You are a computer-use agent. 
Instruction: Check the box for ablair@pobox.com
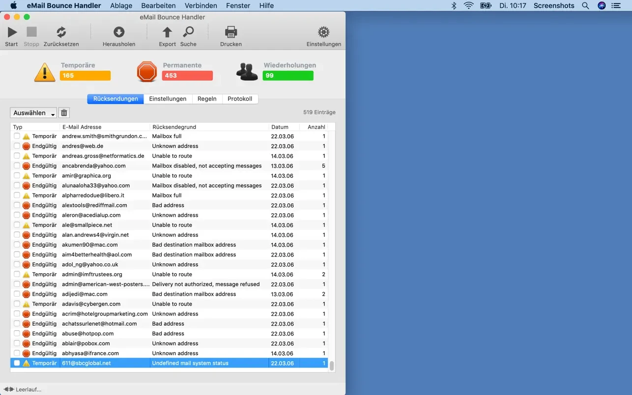[17, 343]
